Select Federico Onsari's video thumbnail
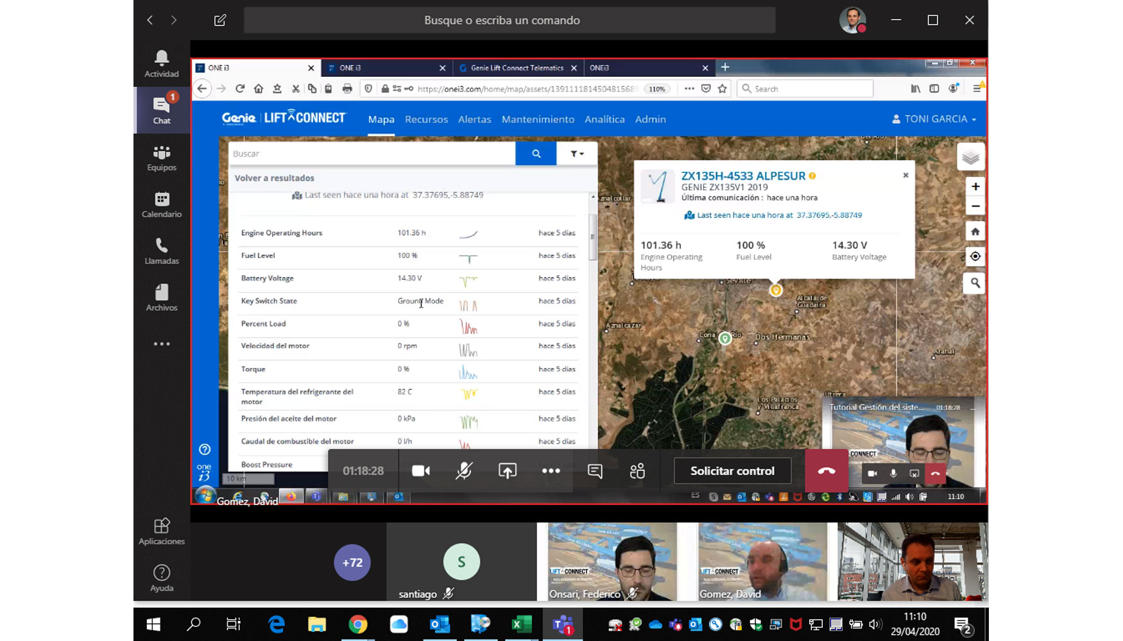Screen dimensions: 1123x641 click(612, 562)
